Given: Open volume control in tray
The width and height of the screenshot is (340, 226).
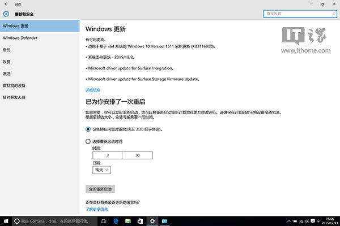Looking at the screenshot, I should pyautogui.click(x=307, y=221).
